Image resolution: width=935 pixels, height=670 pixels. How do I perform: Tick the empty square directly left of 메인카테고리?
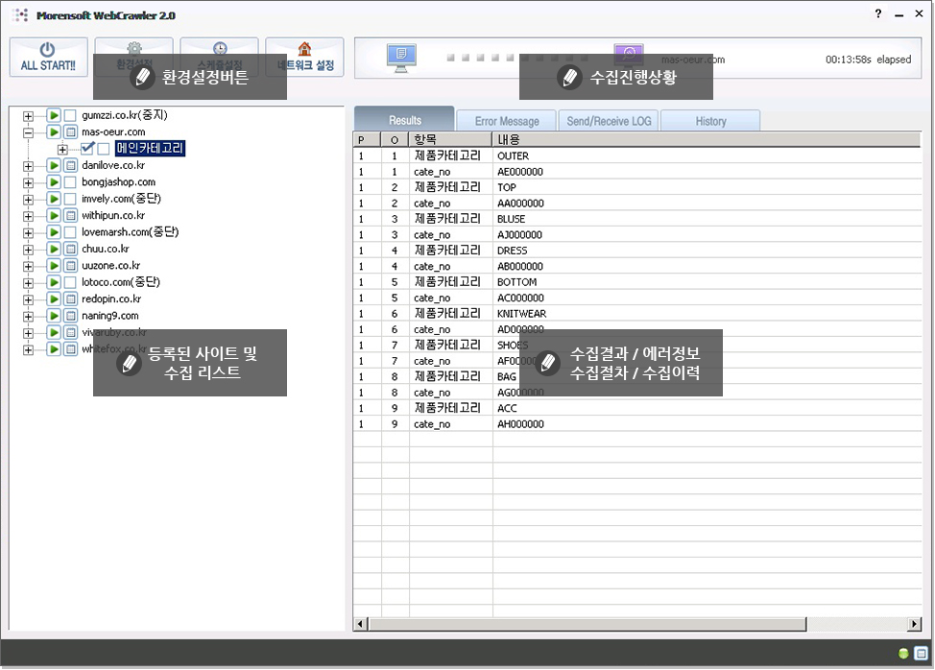104,149
